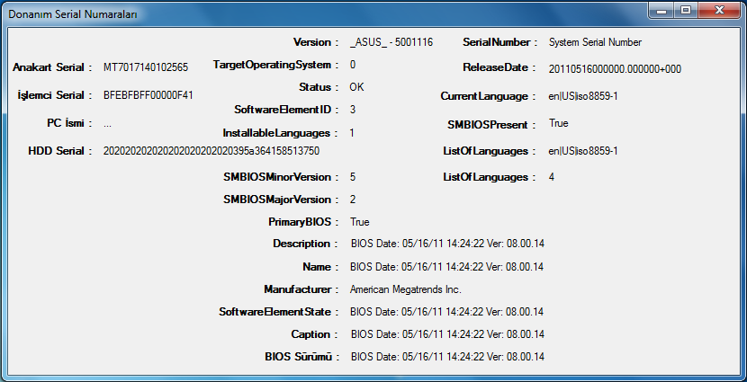This screenshot has width=747, height=382.
Task: Click the CurrentLanguage value en|US|iso8859-1
Action: (x=583, y=96)
